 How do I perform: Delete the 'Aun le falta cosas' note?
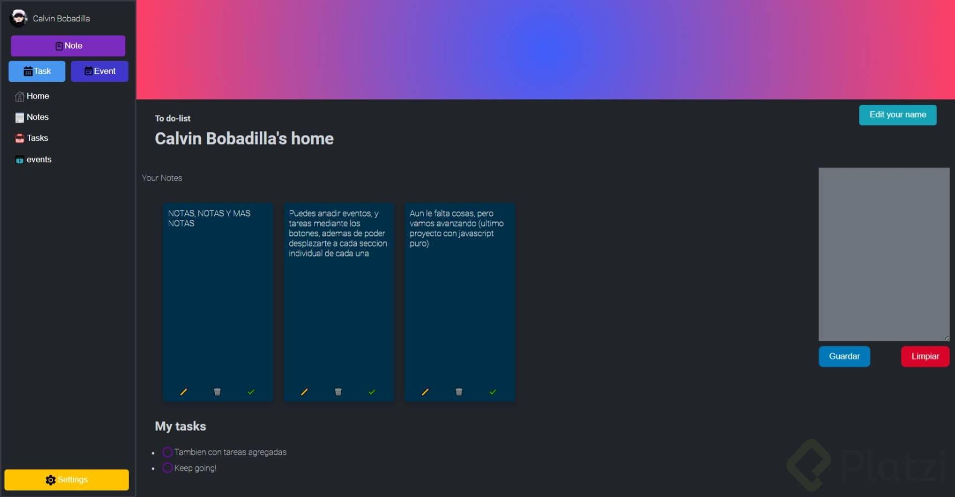click(459, 392)
